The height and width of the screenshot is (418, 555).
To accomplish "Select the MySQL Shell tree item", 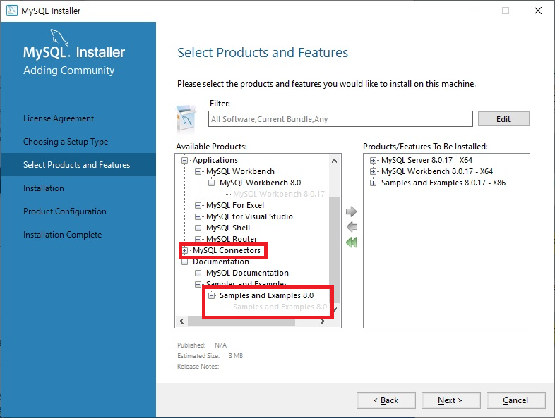I will coord(228,228).
